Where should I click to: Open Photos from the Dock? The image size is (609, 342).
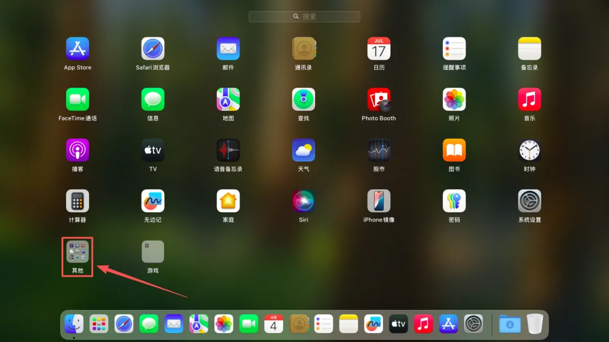tap(224, 324)
